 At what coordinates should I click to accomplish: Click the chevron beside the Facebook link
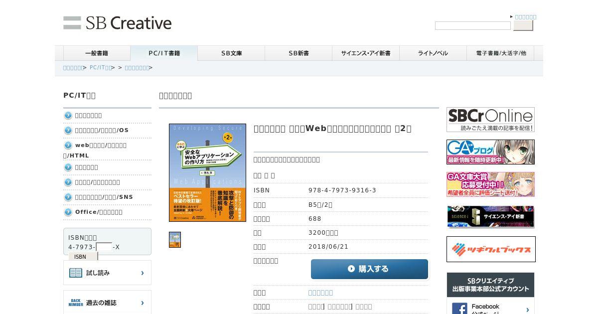[x=528, y=309]
